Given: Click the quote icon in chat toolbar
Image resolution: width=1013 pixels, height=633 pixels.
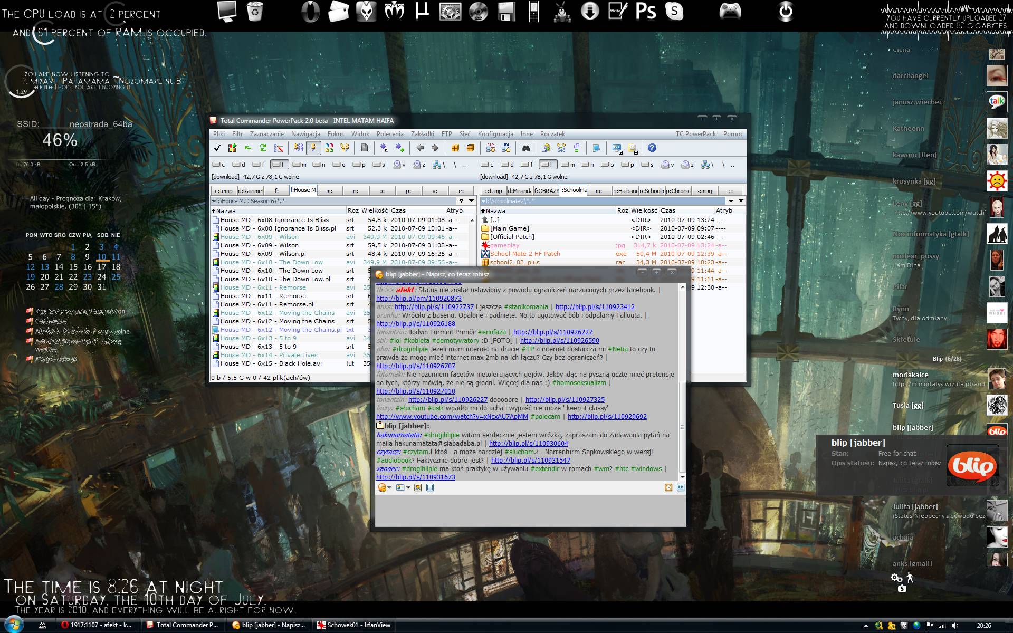Looking at the screenshot, I should pos(680,487).
